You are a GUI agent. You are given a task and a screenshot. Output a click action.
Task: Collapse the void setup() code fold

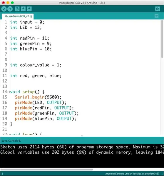[9, 92]
